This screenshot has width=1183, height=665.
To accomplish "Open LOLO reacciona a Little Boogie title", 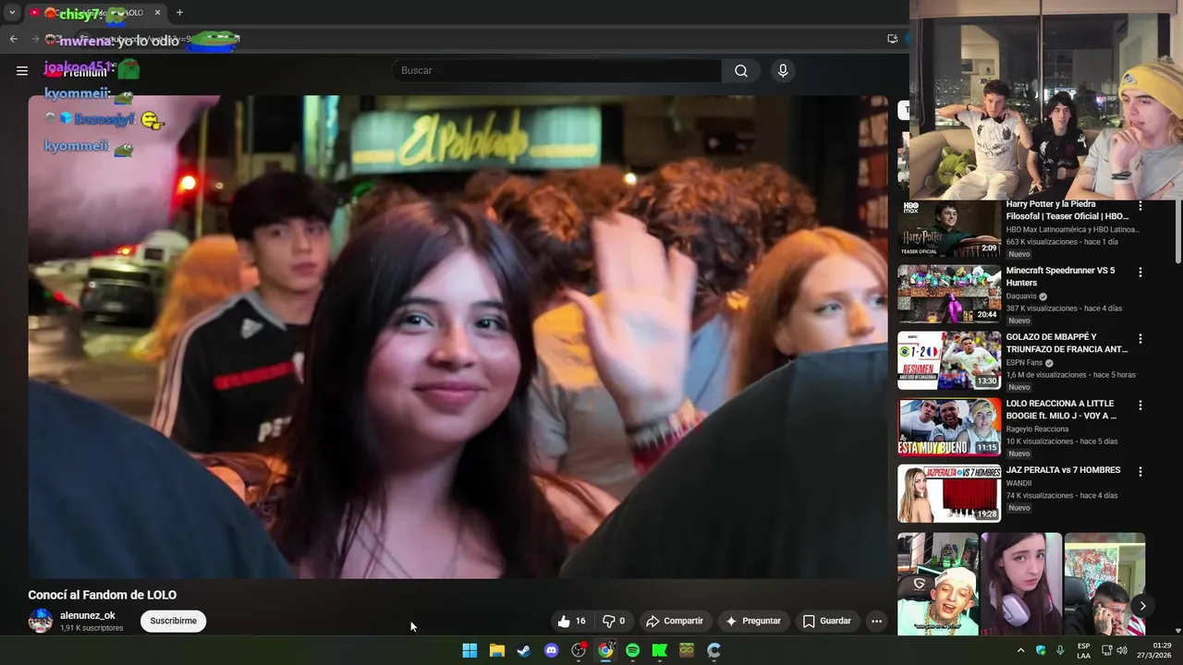I will [1061, 409].
